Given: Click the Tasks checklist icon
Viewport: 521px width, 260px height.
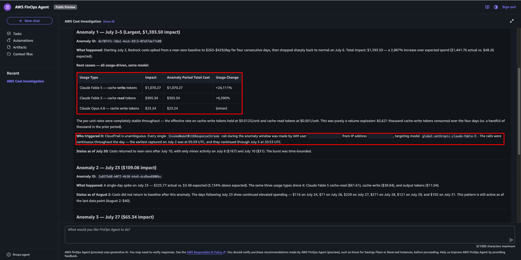Looking at the screenshot, I should pyautogui.click(x=9, y=33).
